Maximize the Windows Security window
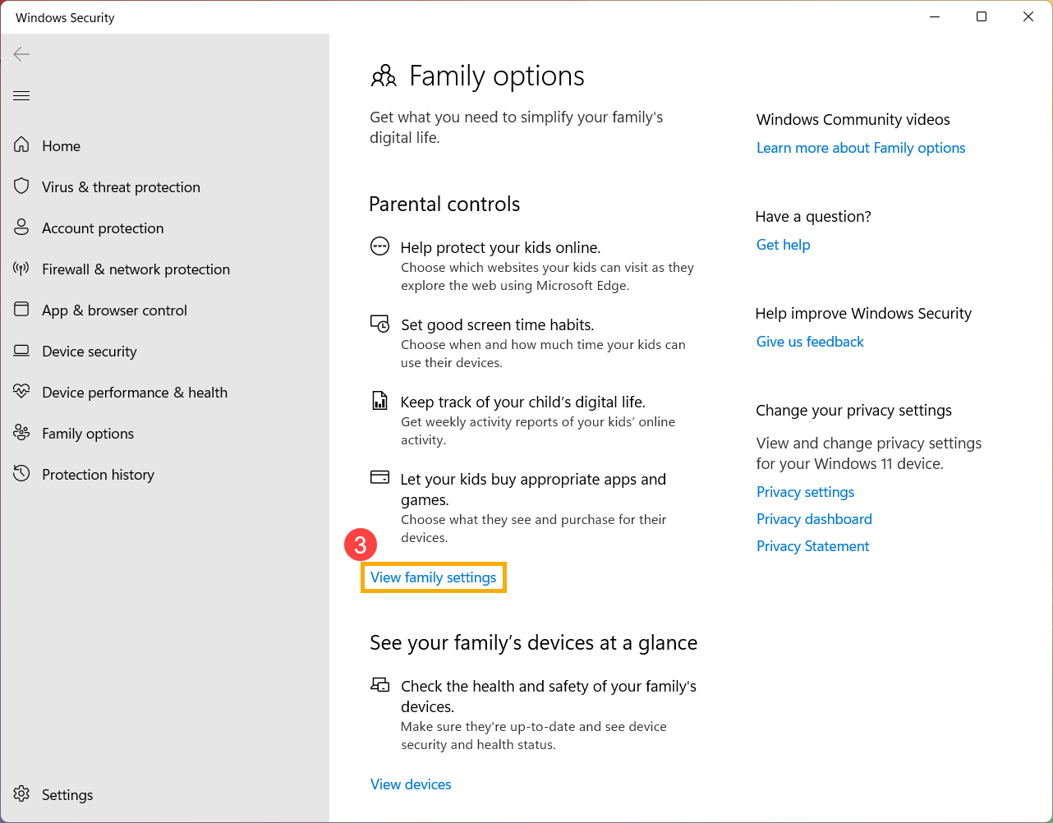 tap(982, 16)
